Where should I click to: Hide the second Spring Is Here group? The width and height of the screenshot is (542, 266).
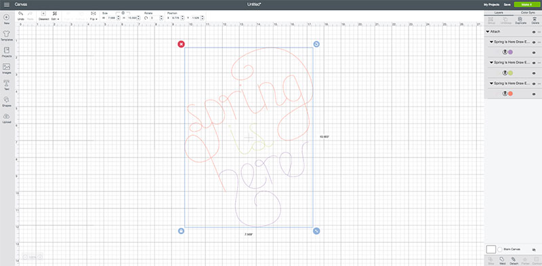point(534,62)
